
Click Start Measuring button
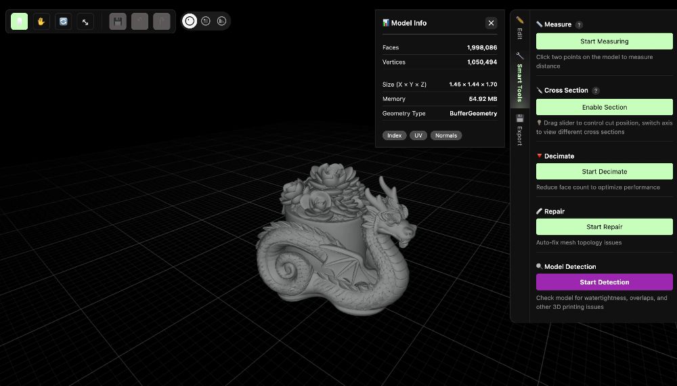[604, 41]
